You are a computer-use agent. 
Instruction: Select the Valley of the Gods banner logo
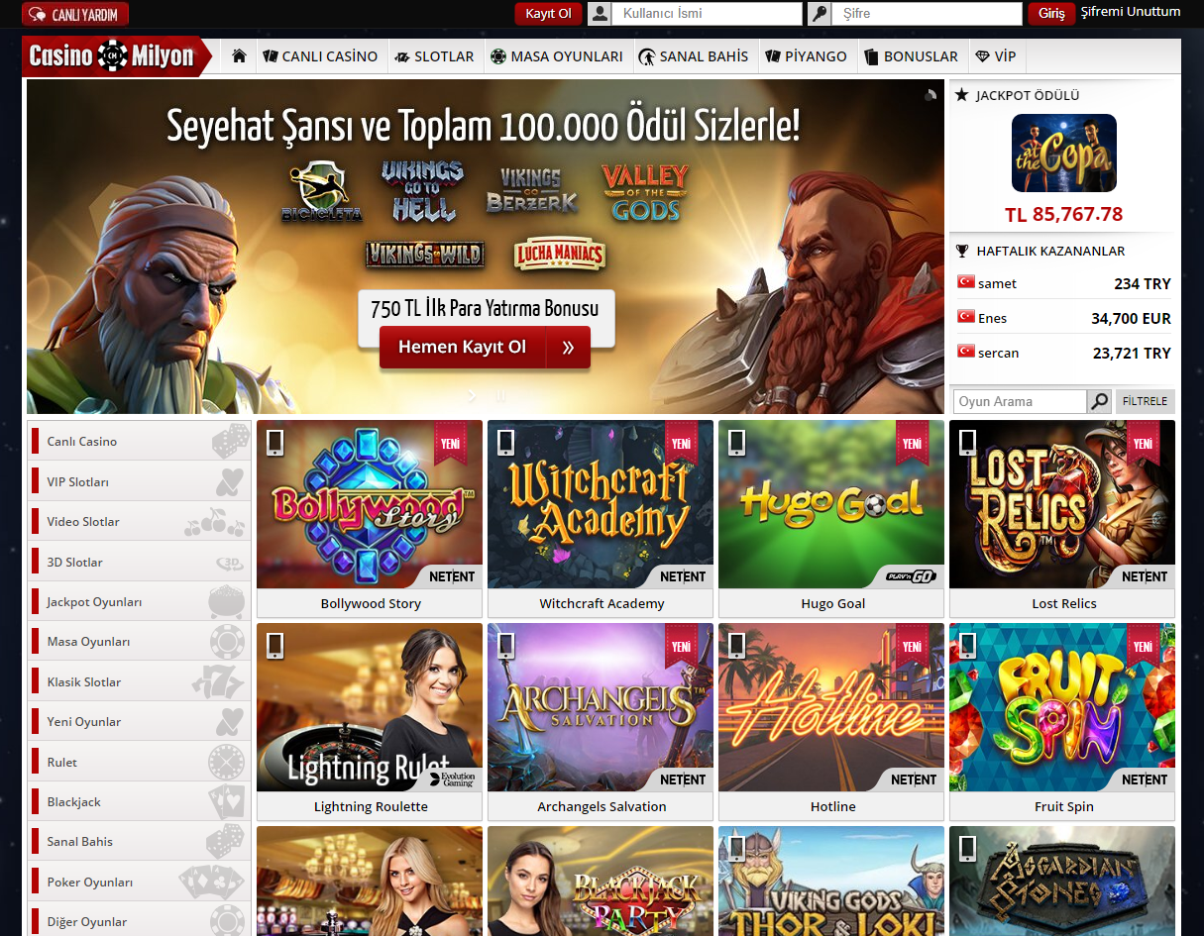tap(645, 191)
